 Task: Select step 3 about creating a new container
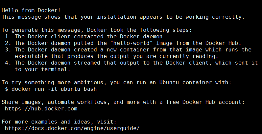coord(128,49)
